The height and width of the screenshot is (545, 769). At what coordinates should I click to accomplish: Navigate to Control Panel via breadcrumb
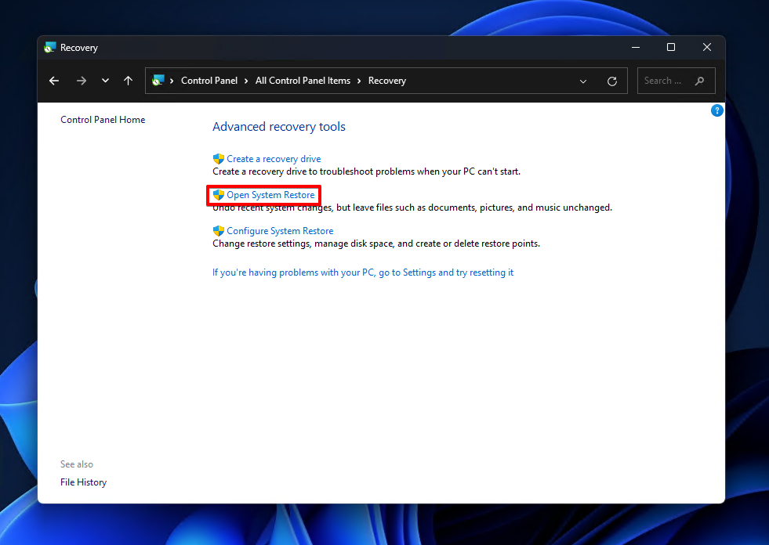(209, 80)
